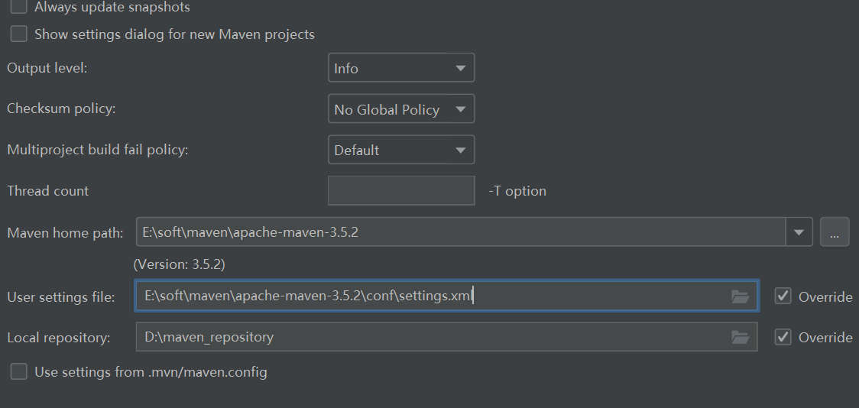Open folder browser for Local repository
The height and width of the screenshot is (408, 859).
click(740, 338)
